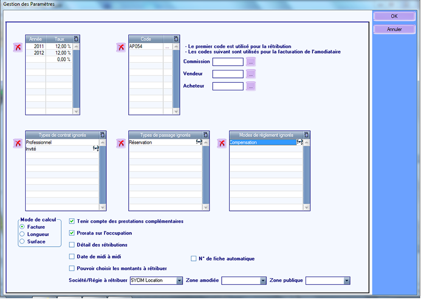Select the Longueur calculation mode
The height and width of the screenshot is (299, 421).
tap(22, 234)
